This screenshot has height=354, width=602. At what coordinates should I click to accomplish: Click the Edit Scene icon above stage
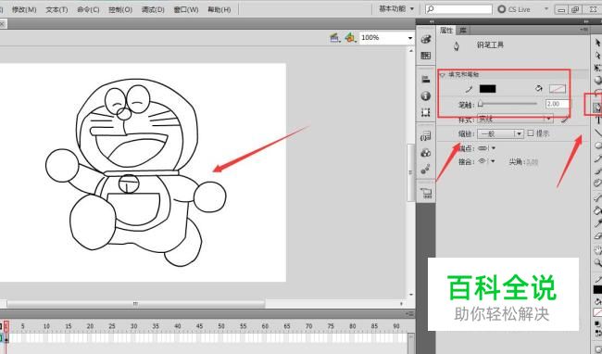tap(334, 38)
